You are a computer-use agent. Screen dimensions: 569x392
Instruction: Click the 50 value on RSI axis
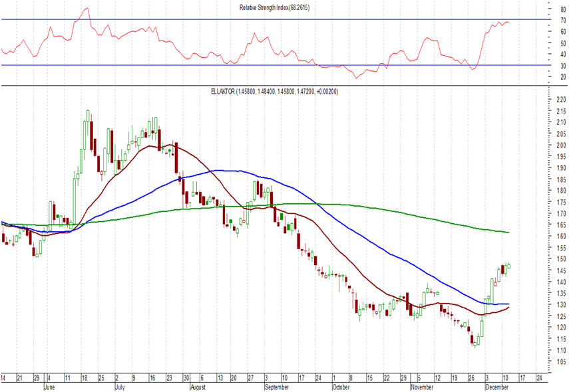click(x=563, y=43)
